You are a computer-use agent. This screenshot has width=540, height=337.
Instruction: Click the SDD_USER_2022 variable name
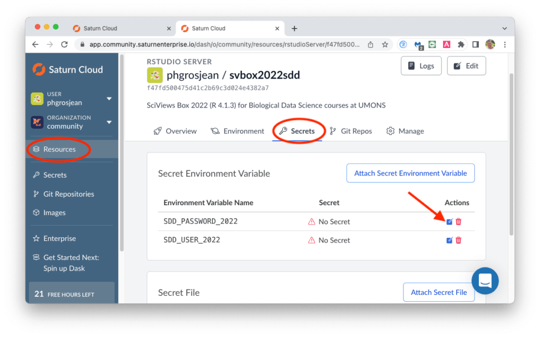tap(192, 240)
